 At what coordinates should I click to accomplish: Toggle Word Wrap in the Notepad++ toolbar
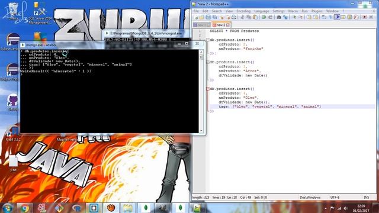[324, 17]
